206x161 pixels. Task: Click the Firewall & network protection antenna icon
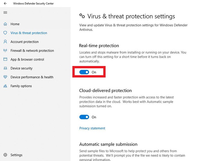point(5,51)
